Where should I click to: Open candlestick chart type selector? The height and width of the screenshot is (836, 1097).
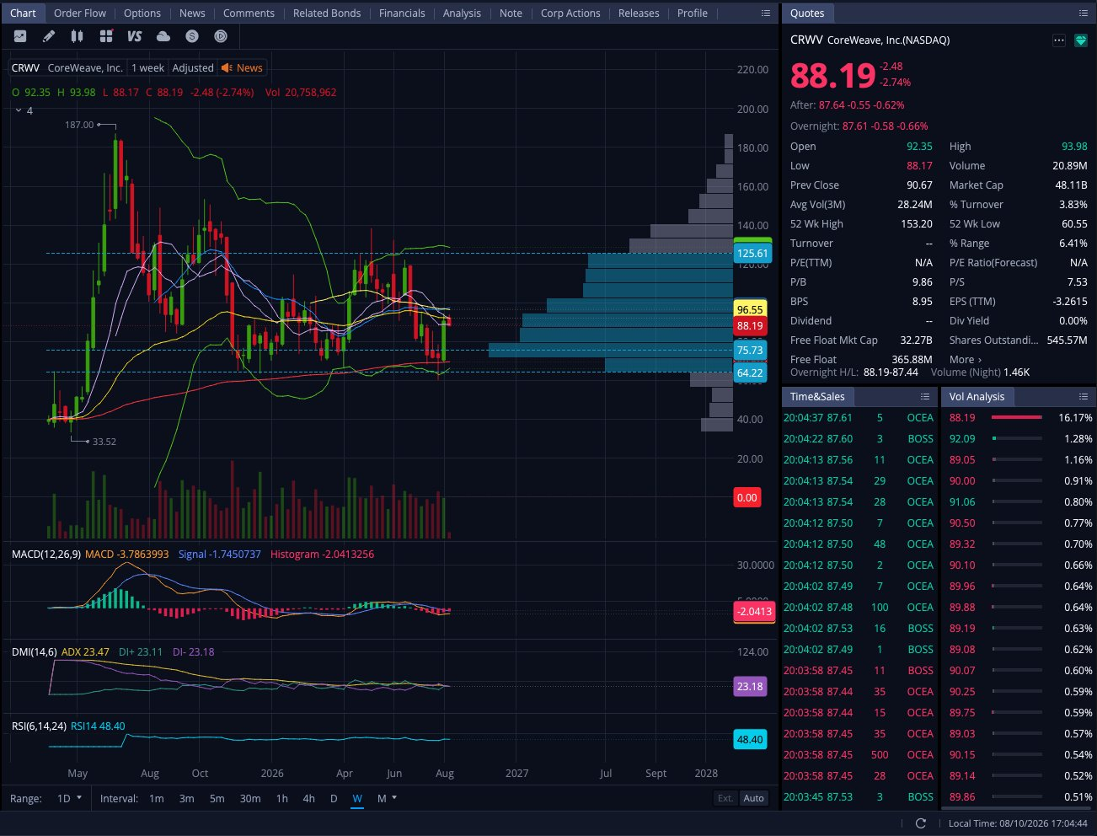coord(77,36)
